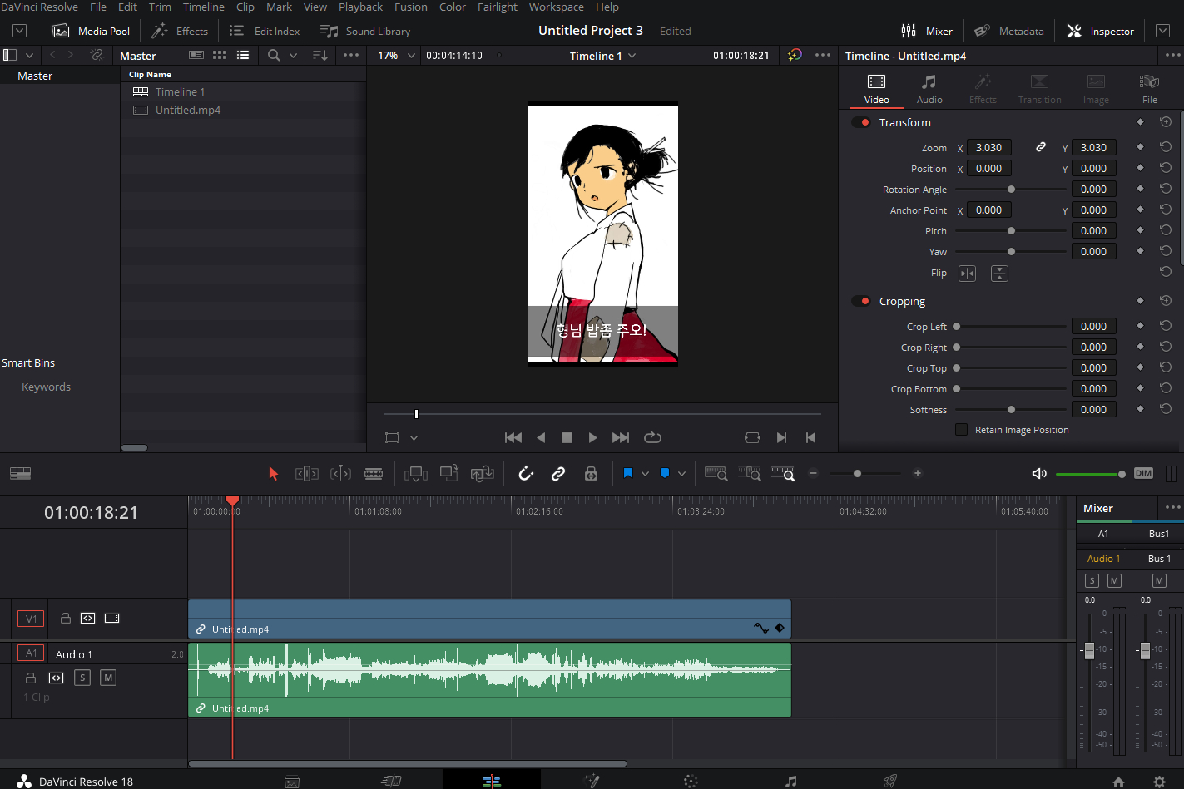The width and height of the screenshot is (1184, 789).
Task: Flip clip horizontally in Inspector
Action: (967, 273)
